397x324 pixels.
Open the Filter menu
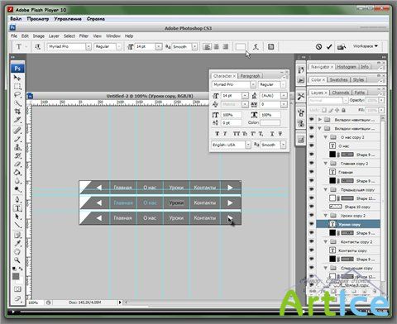tap(84, 36)
